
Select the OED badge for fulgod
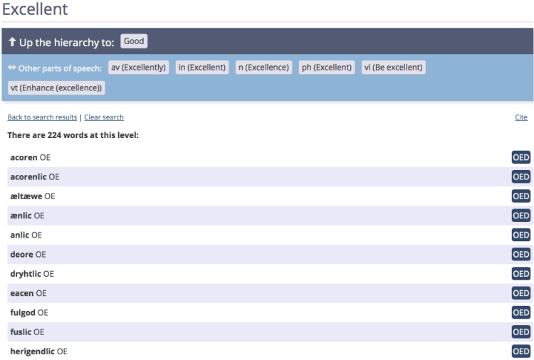[521, 312]
